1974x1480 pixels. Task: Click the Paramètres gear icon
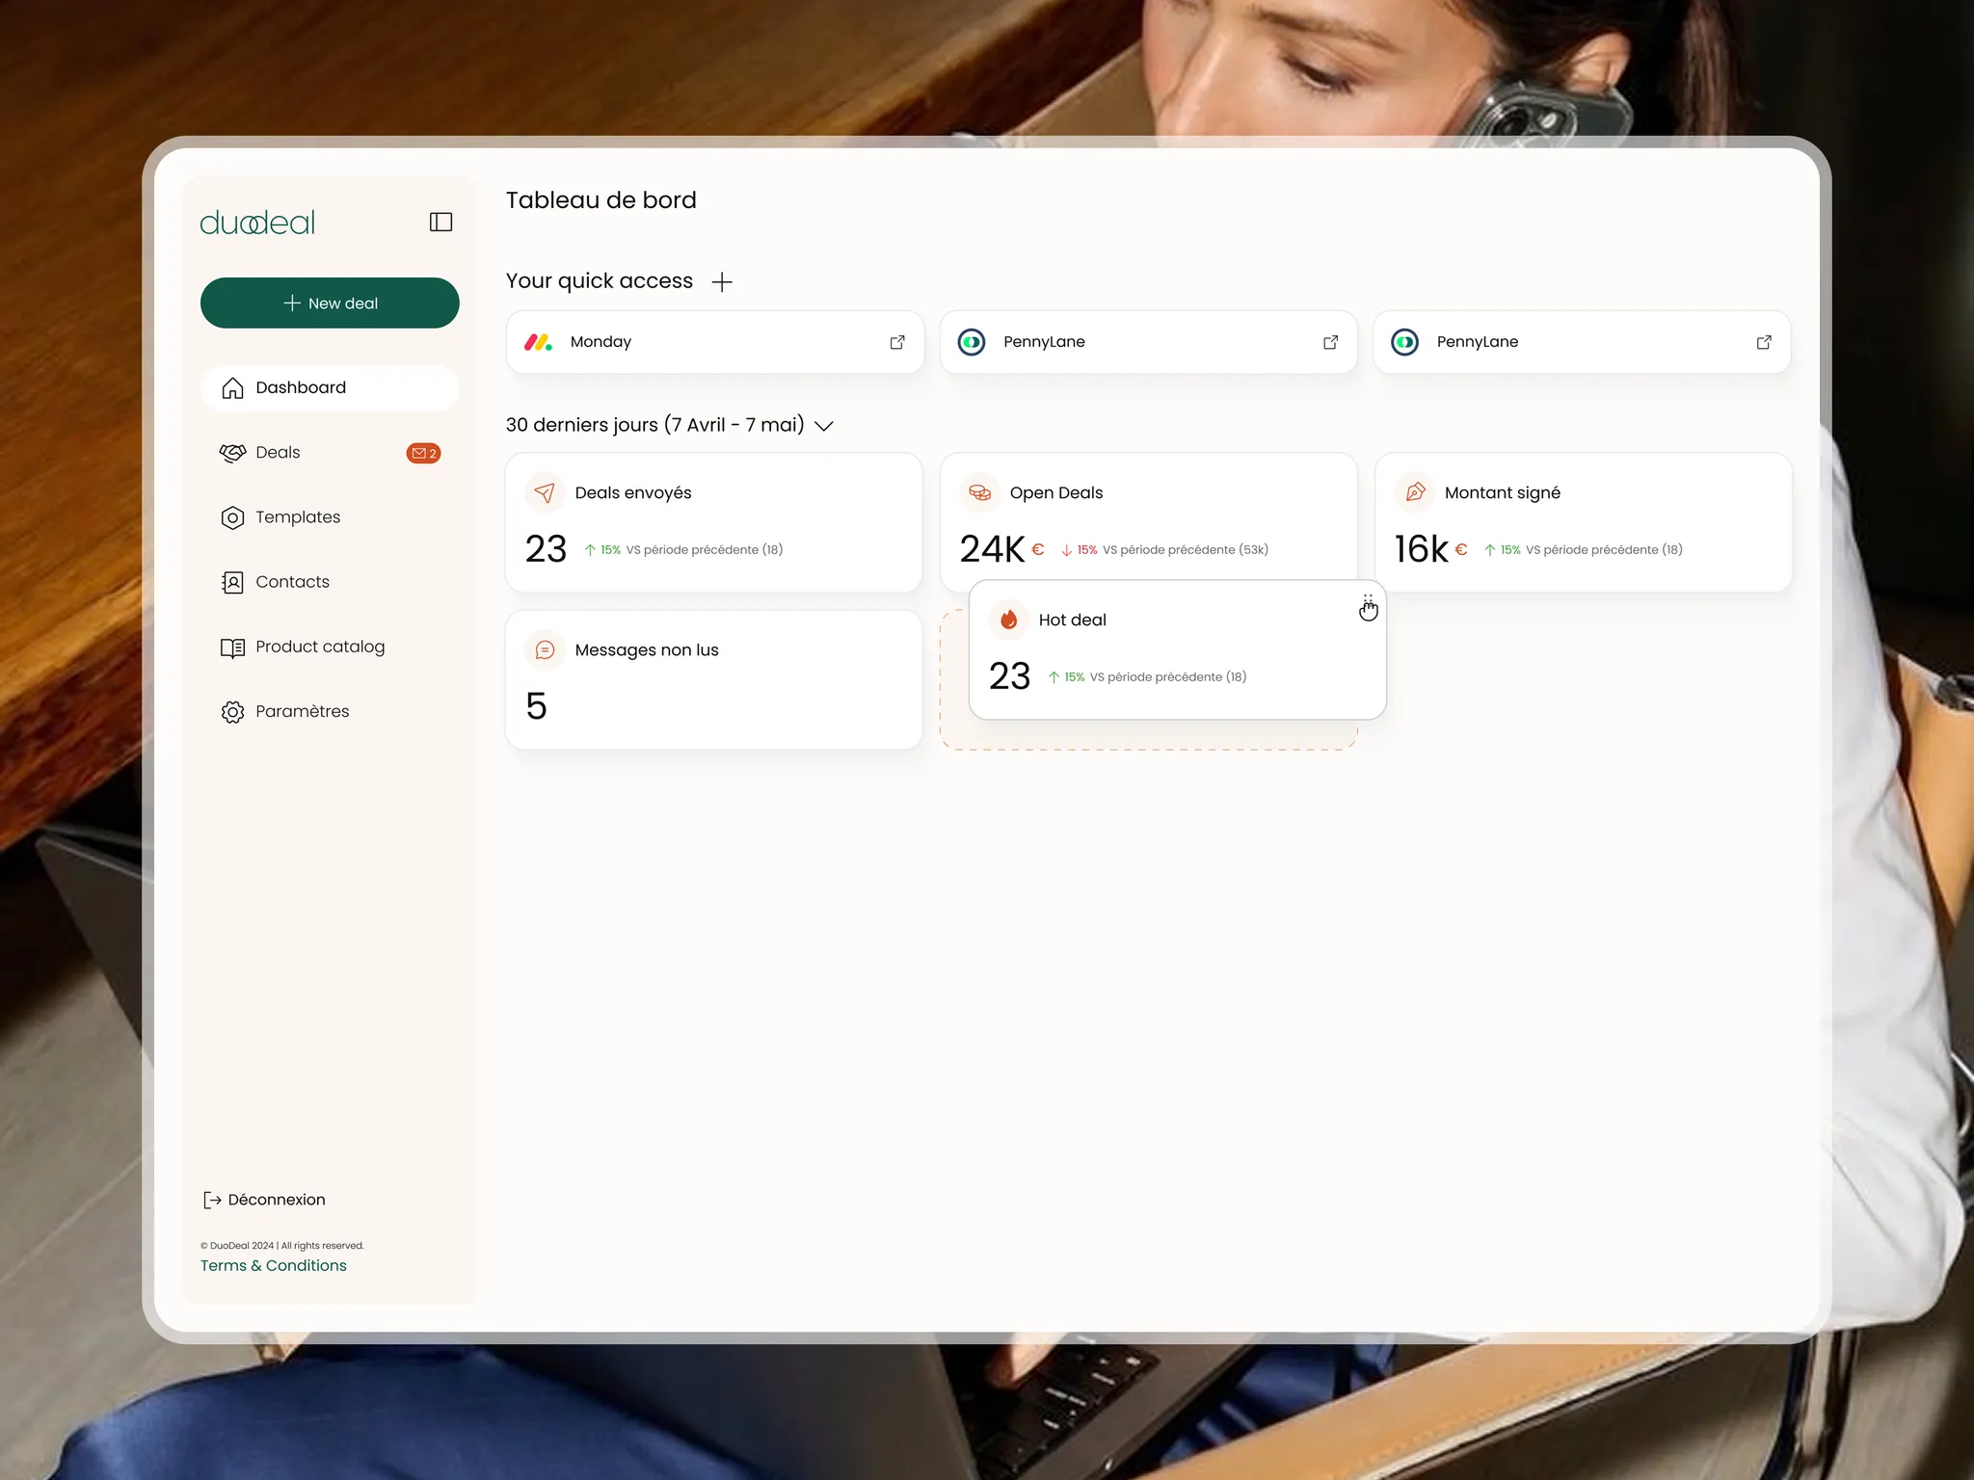[x=232, y=712]
